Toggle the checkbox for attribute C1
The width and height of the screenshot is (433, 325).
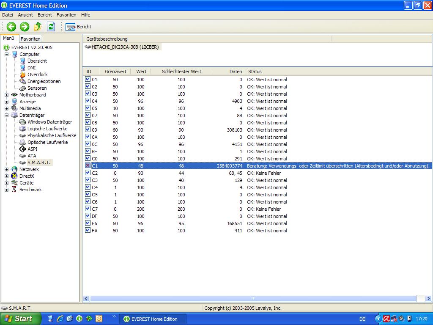tap(88, 165)
